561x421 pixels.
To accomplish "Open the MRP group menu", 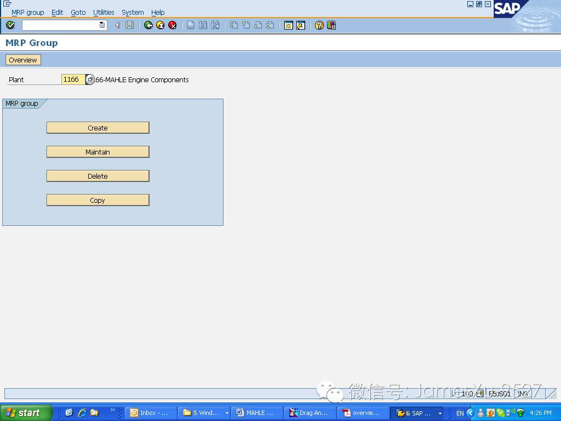I will tap(27, 13).
